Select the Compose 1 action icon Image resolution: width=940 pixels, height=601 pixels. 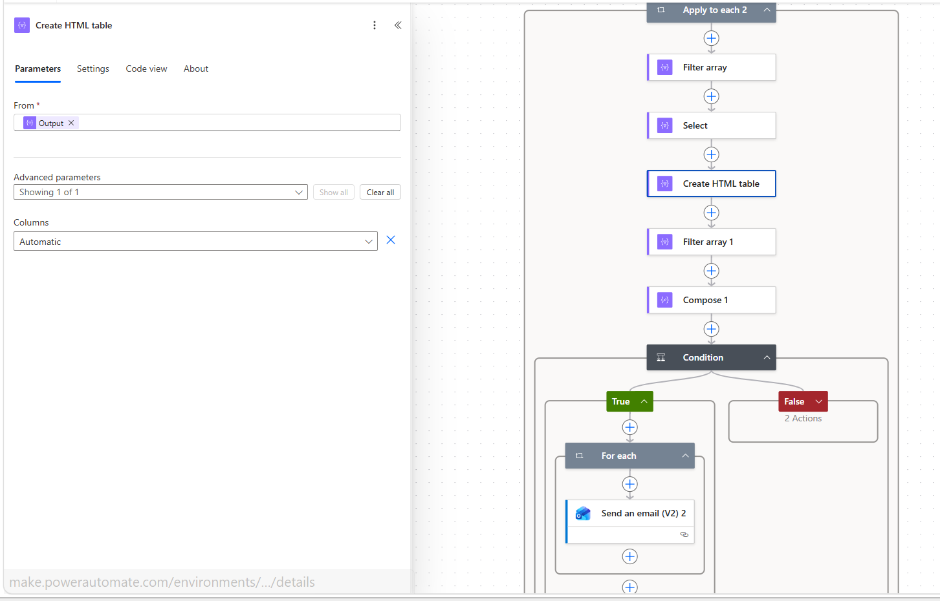click(x=665, y=300)
